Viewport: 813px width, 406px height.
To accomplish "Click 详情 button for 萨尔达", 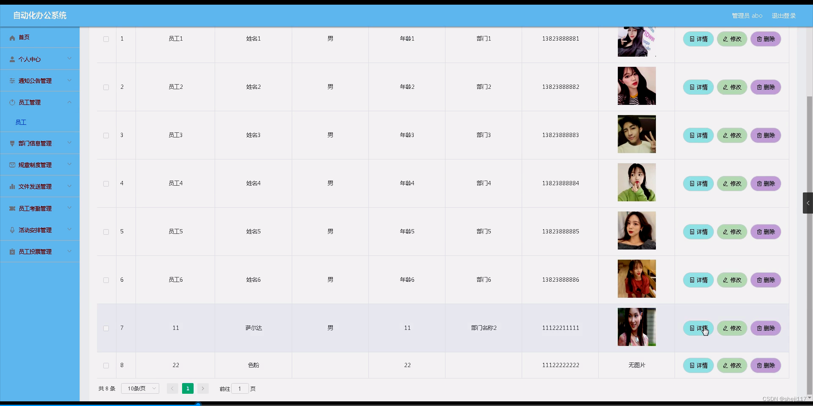I will tap(698, 328).
